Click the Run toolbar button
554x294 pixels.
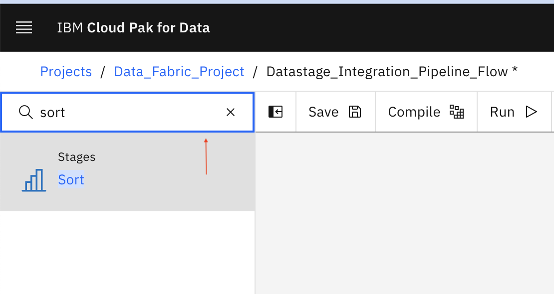[x=514, y=112]
